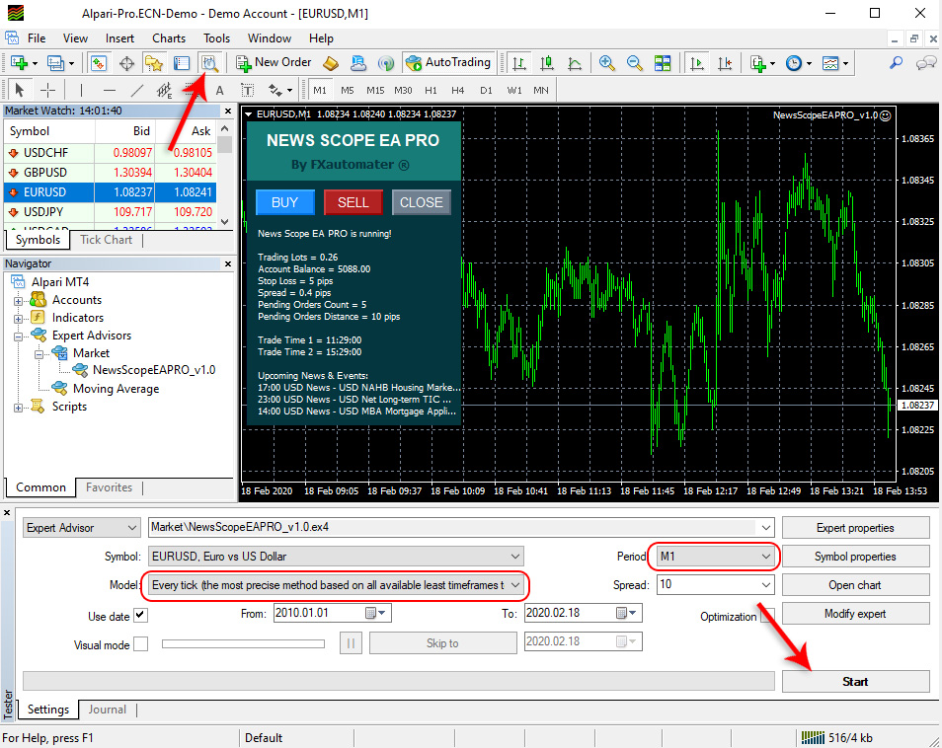942x748 pixels.
Task: Open the Period M1 dropdown
Action: click(714, 557)
